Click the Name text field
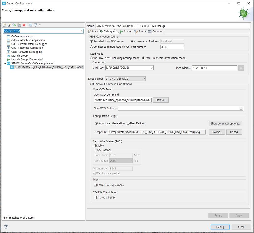This screenshot has width=254, height=233. click(x=173, y=26)
